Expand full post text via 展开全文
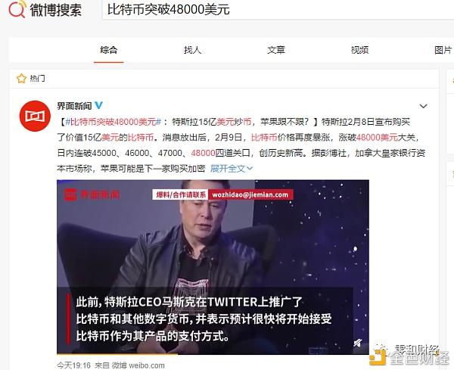The image size is (454, 370). 232,169
